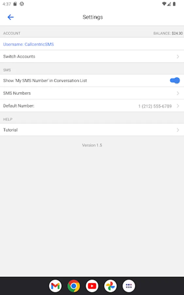
Task: Expand Switch Accounts chevron
Action: click(178, 56)
